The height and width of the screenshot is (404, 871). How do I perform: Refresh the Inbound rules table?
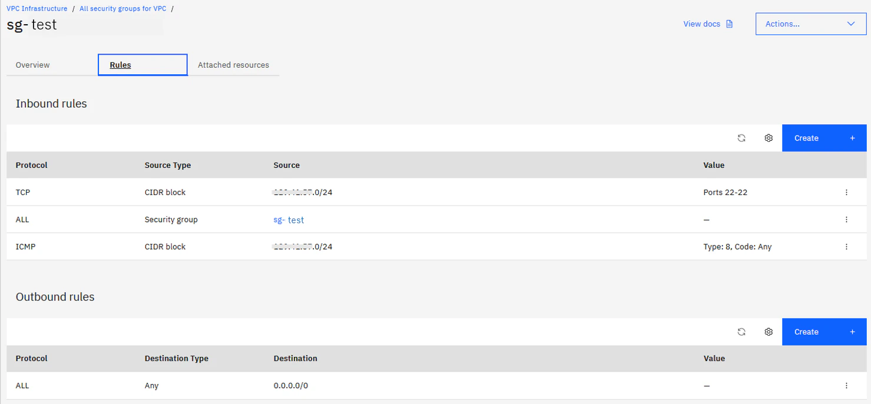[741, 138]
